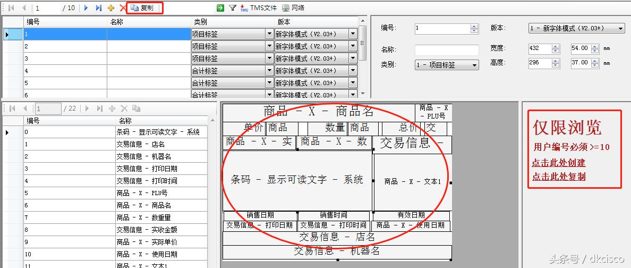Add a new label with yellow plus icon
This screenshot has height=268, width=631.
[111, 7]
